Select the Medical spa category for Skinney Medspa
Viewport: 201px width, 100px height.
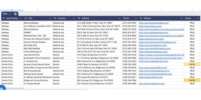click(65, 29)
